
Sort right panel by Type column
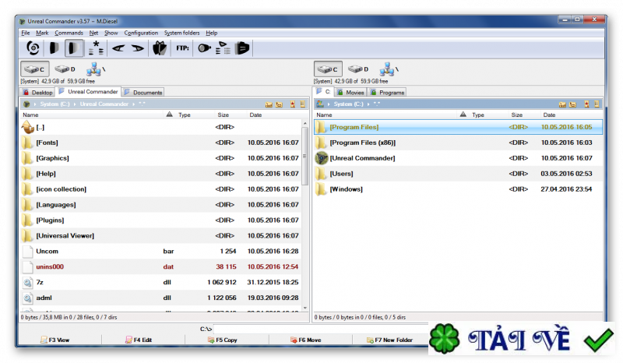[478, 115]
